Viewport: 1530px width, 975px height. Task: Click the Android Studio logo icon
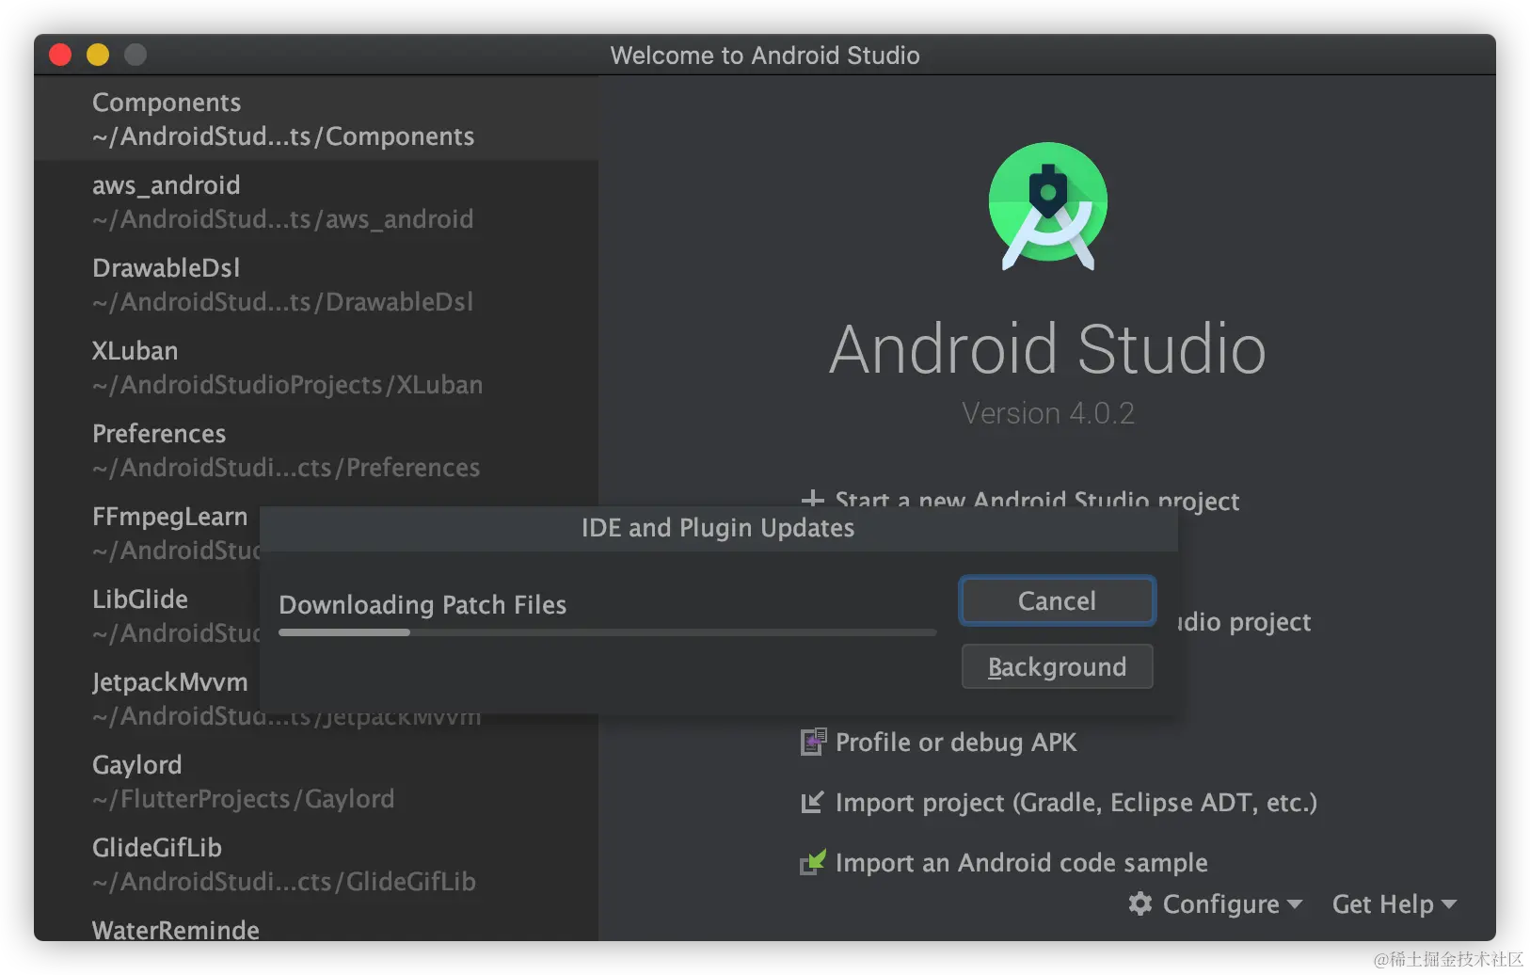click(x=1047, y=205)
